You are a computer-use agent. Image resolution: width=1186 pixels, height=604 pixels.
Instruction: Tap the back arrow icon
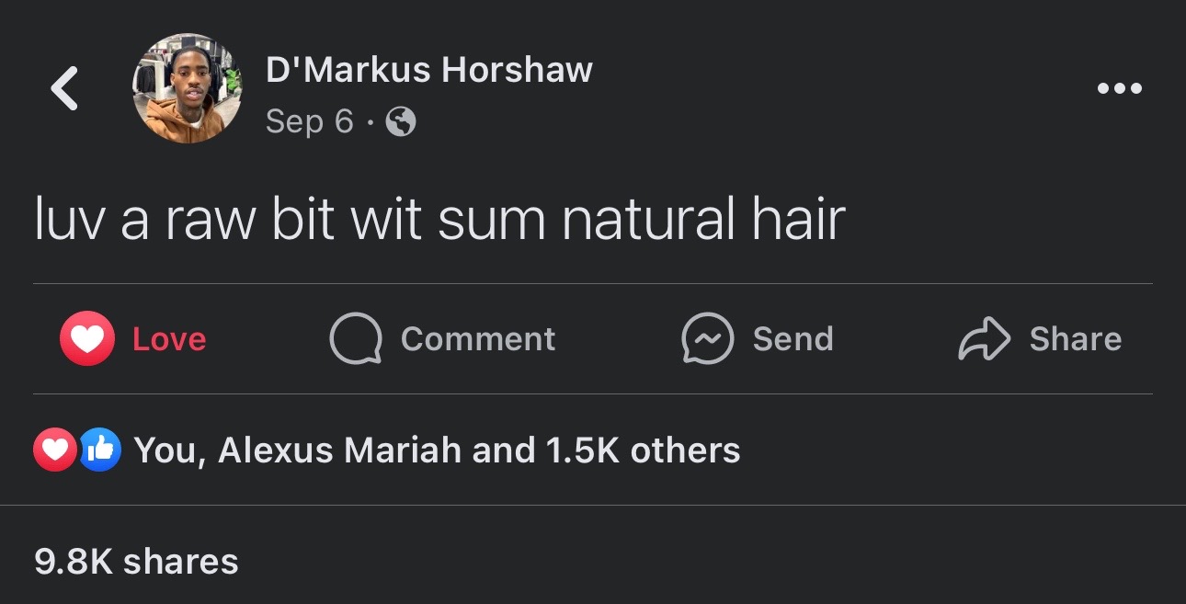64,89
